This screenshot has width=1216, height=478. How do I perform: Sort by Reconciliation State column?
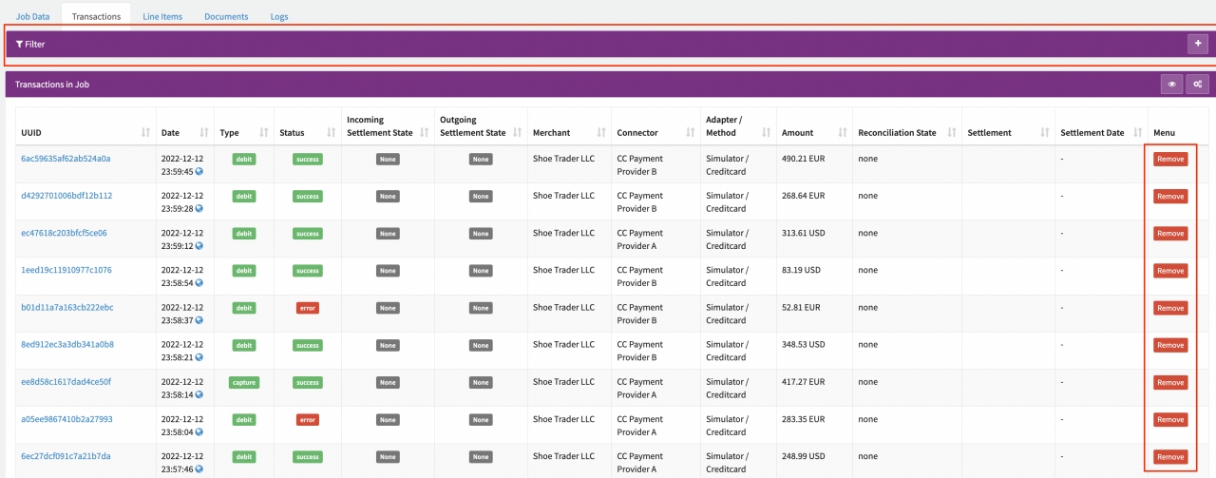tap(951, 133)
